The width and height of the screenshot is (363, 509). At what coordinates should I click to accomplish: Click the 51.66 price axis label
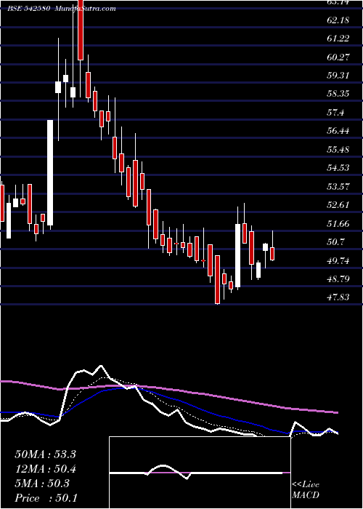point(338,224)
